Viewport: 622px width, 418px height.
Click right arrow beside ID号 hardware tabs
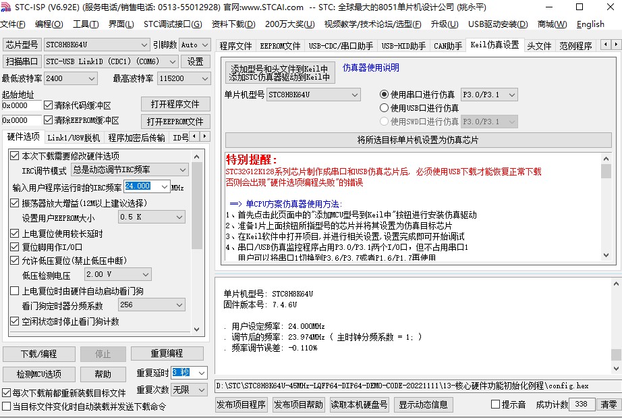pos(204,136)
